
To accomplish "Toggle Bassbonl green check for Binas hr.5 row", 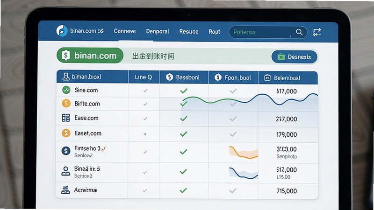I will (x=183, y=172).
